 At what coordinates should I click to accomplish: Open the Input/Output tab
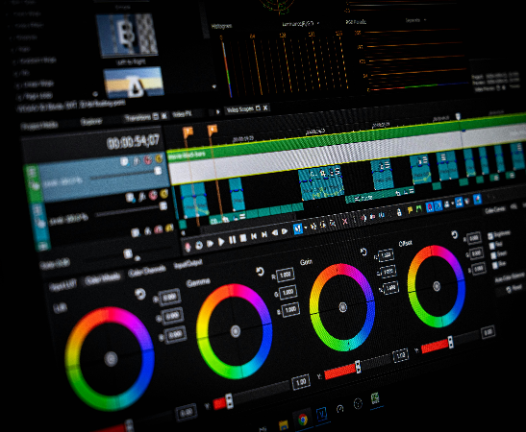click(188, 264)
